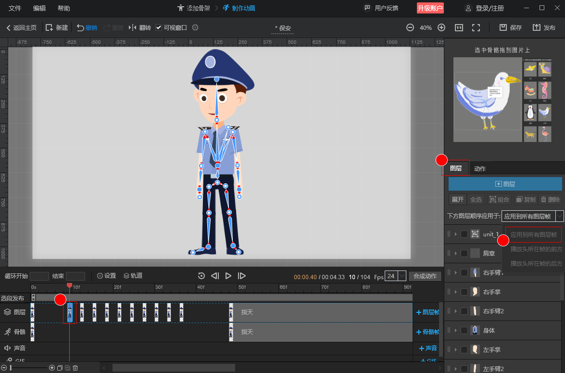Screen dimensions: 565x373
Task: Open the 应用到所有图层帧 dropdown arrow
Action: pos(559,216)
